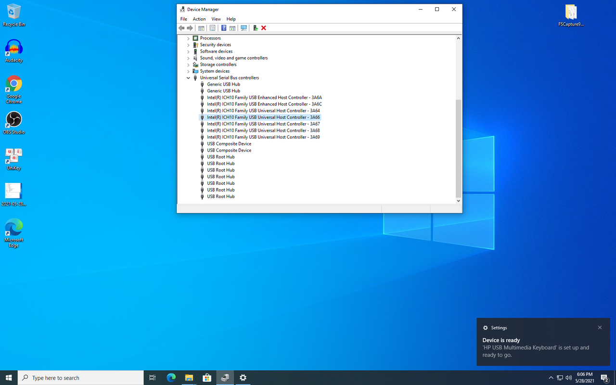This screenshot has height=385, width=616.
Task: Click the Update device driver toolbar icon
Action: pyautogui.click(x=256, y=28)
